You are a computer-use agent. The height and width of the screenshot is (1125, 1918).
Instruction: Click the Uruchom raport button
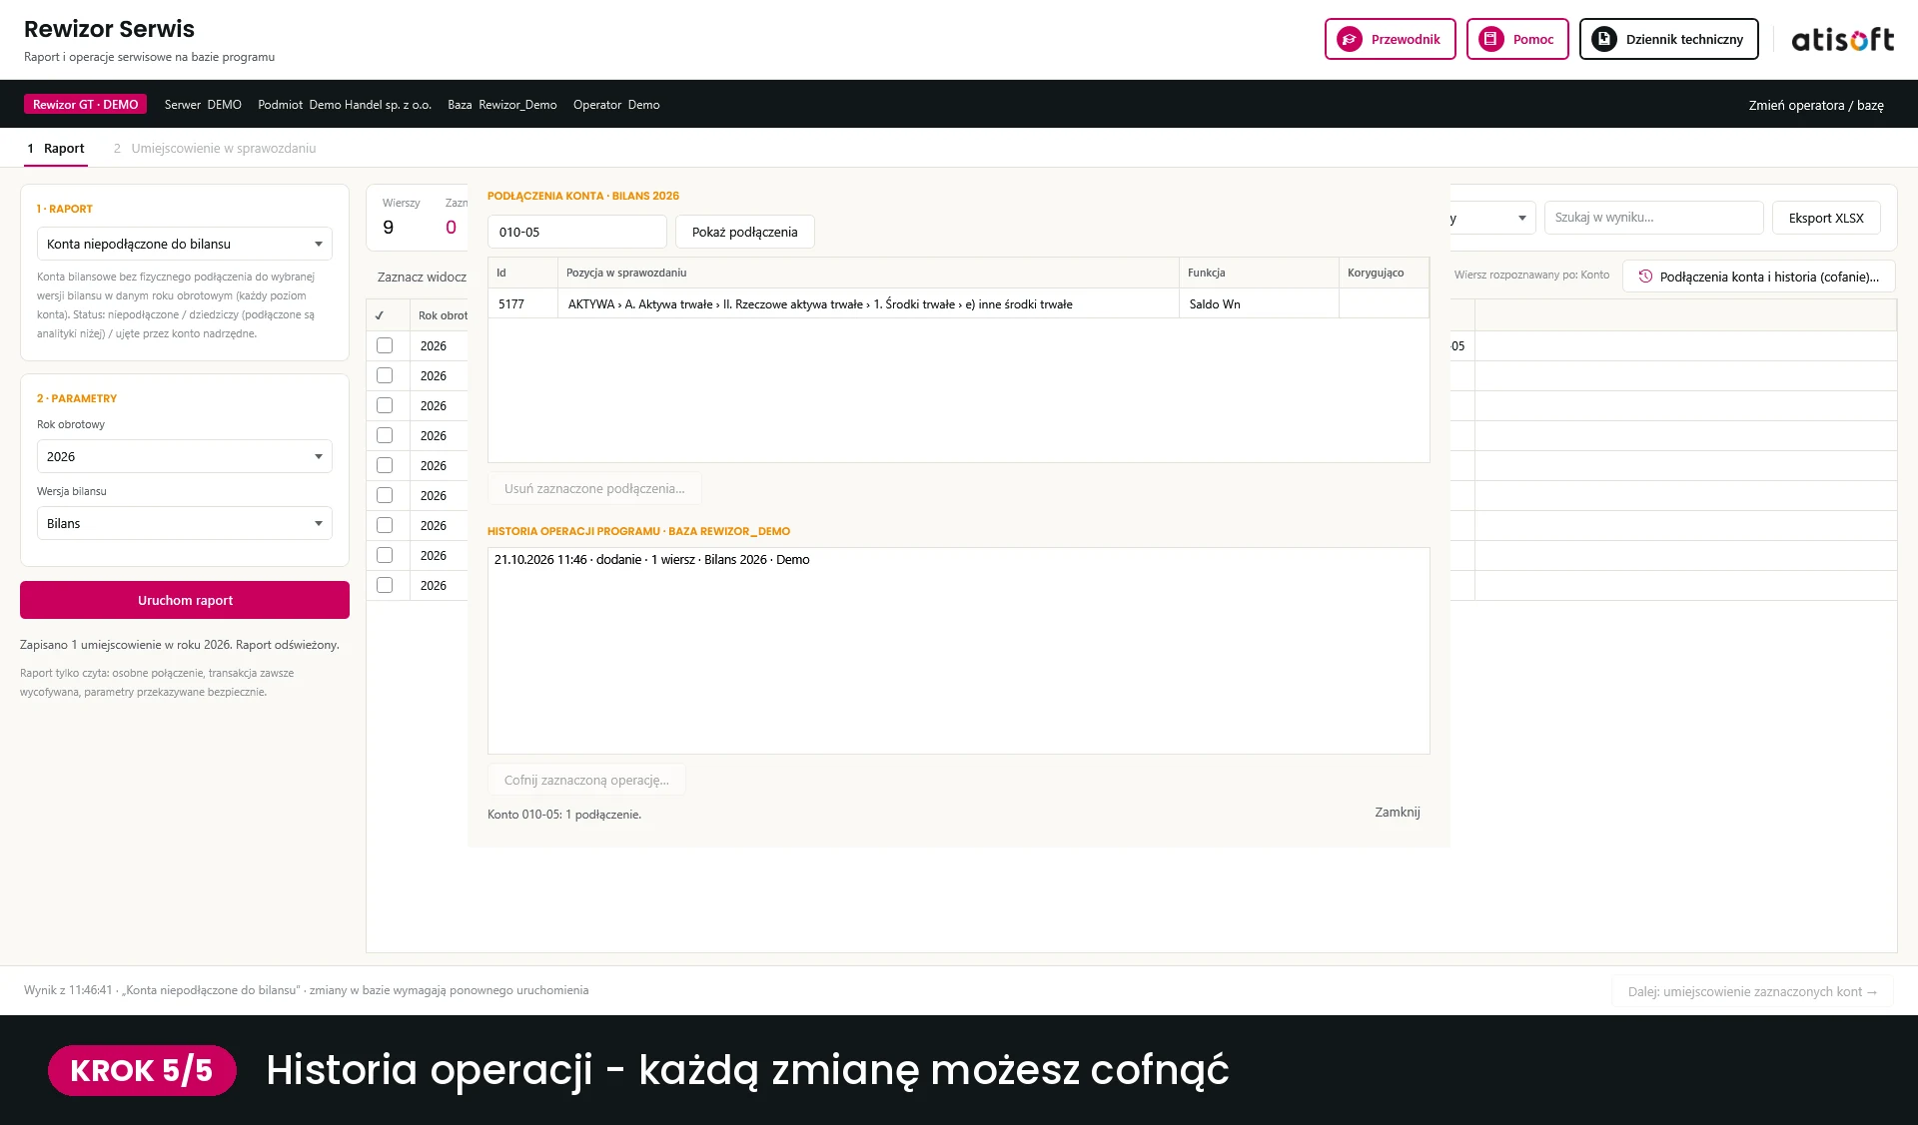(185, 600)
